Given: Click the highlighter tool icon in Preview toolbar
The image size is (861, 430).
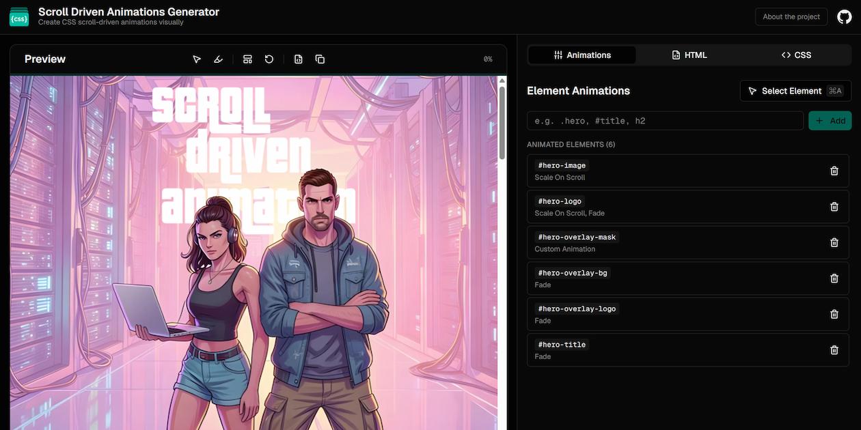Looking at the screenshot, I should [218, 59].
